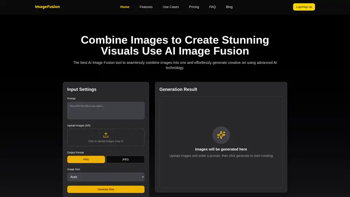Go to the Home nav item
Image resolution: width=350 pixels, height=197 pixels.
(125, 7)
